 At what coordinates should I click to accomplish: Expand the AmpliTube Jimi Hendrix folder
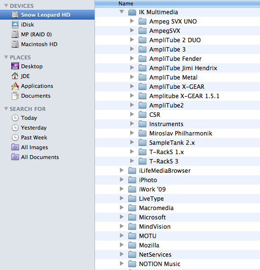click(132, 68)
